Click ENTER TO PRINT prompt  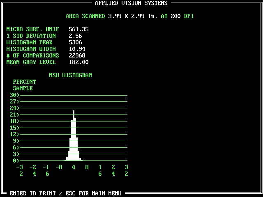click(33, 193)
